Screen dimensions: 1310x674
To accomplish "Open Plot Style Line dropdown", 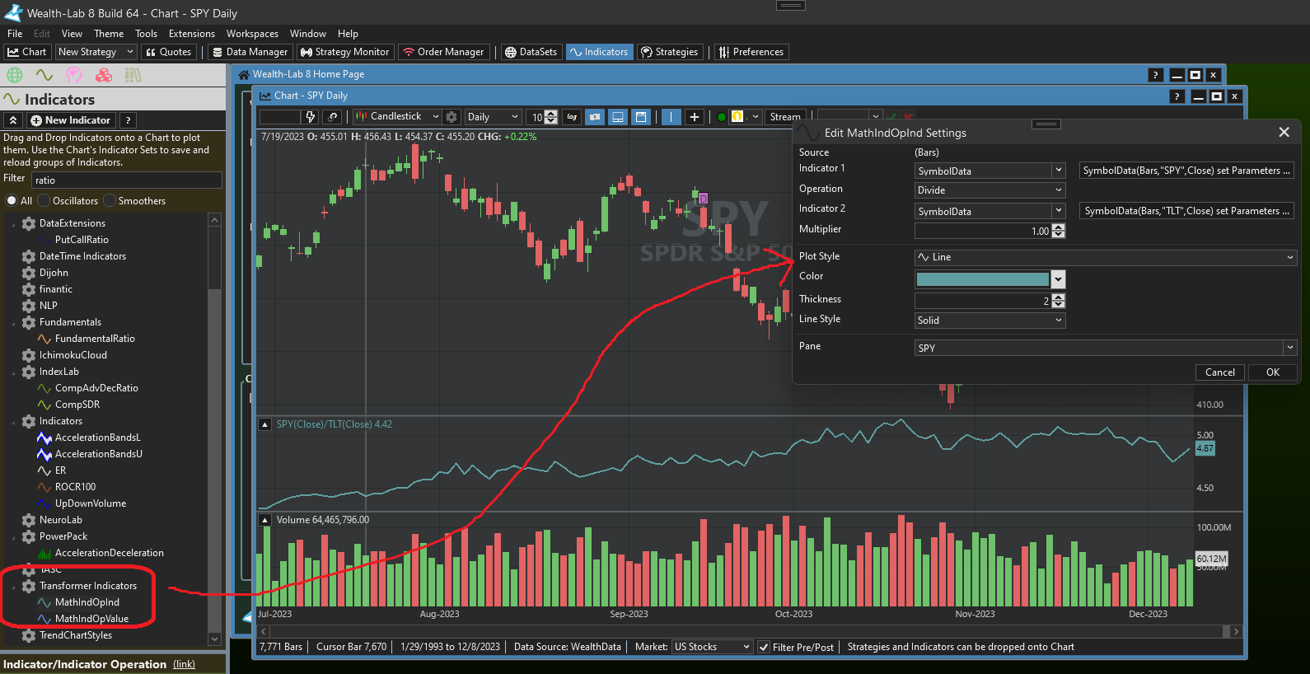I will (x=1106, y=257).
